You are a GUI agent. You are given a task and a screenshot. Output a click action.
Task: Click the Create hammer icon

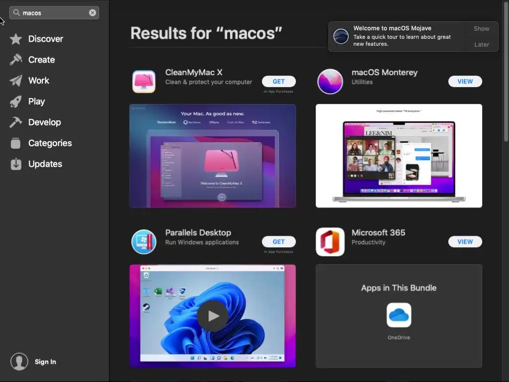15,60
